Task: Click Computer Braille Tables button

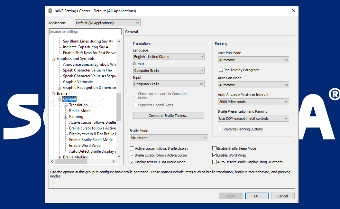Action: [x=169, y=116]
